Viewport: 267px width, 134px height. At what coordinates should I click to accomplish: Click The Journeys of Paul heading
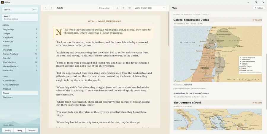pyautogui.click(x=187, y=103)
